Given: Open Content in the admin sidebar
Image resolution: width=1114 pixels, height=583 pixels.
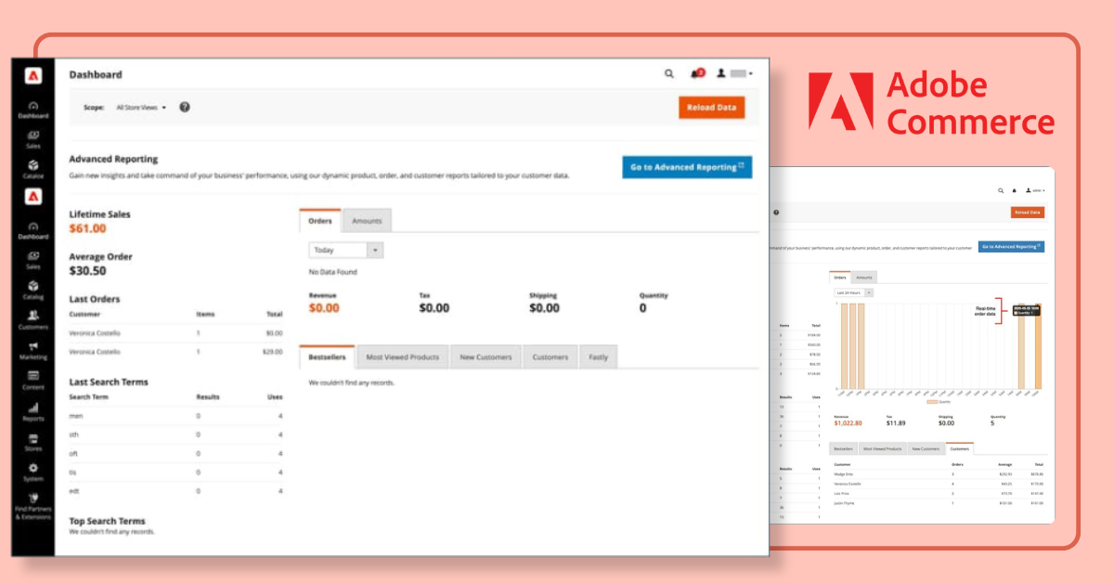Looking at the screenshot, I should click(32, 381).
